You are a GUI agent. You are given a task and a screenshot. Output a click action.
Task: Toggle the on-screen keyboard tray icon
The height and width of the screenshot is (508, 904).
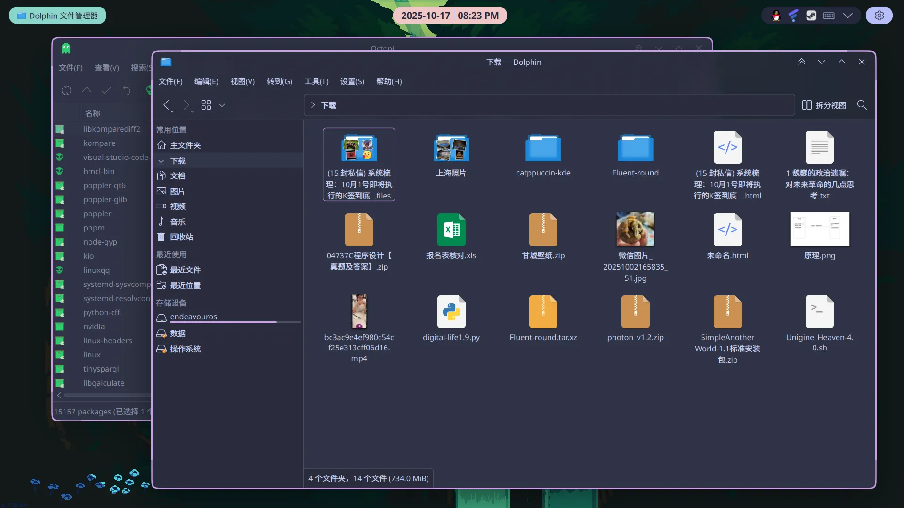[x=829, y=16]
